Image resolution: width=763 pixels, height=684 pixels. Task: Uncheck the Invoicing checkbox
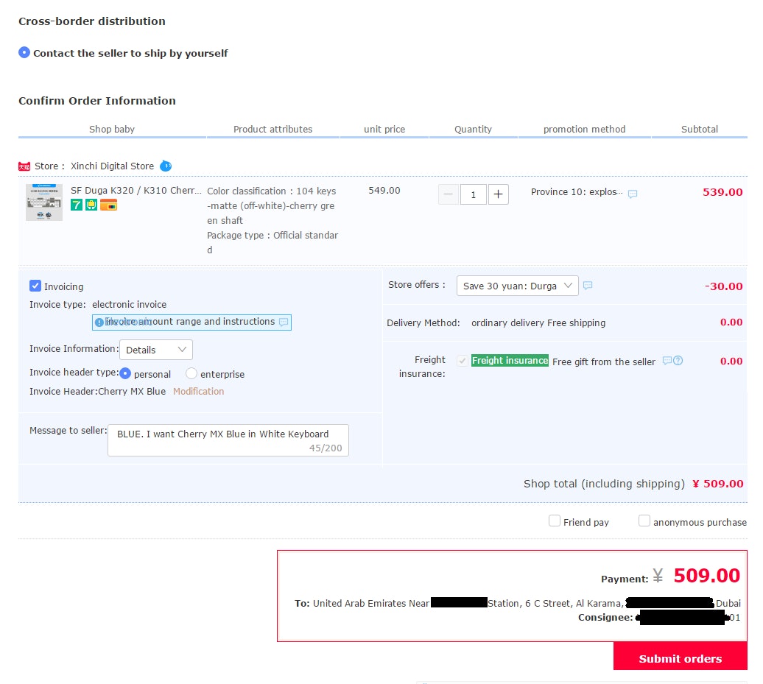coord(35,286)
